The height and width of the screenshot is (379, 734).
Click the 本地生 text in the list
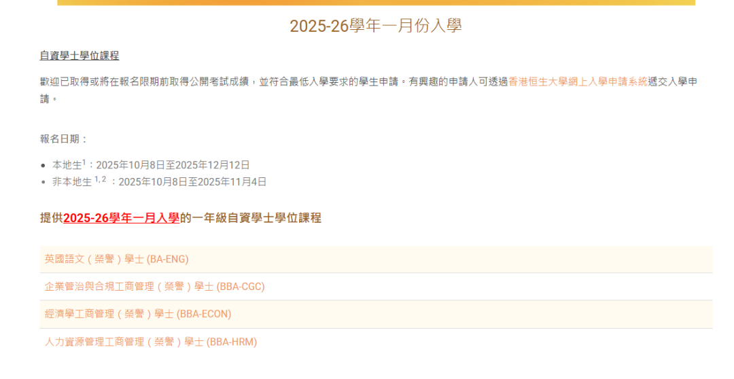67,165
